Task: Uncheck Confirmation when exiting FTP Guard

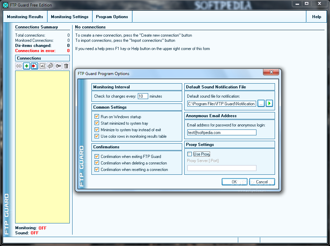Action: click(x=97, y=156)
